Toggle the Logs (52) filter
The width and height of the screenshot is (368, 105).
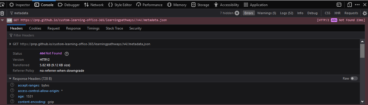(x=287, y=13)
